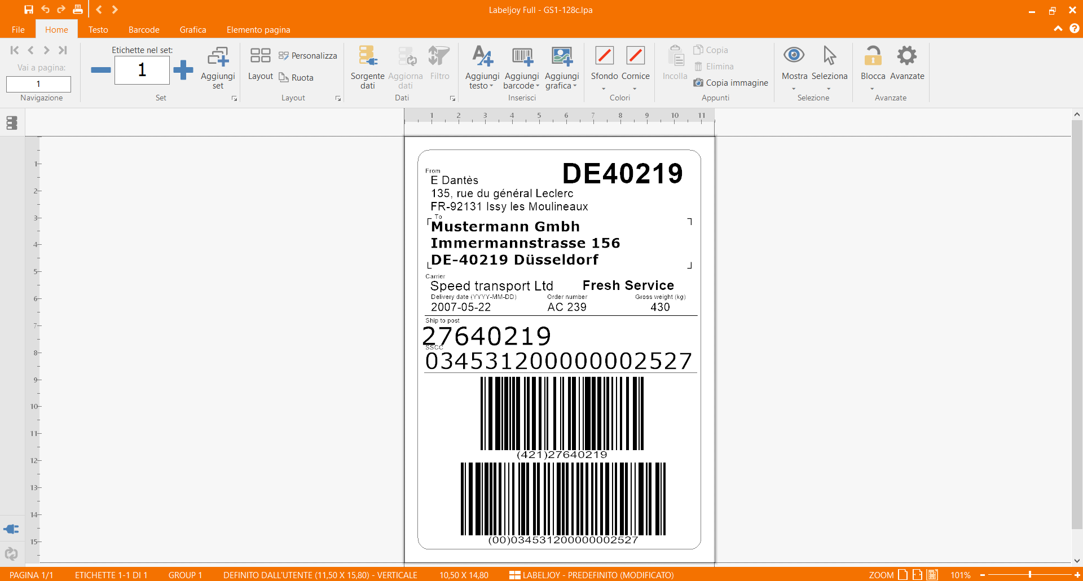Click back arrow in title bar
Image resolution: width=1083 pixels, height=581 pixels.
pyautogui.click(x=99, y=10)
